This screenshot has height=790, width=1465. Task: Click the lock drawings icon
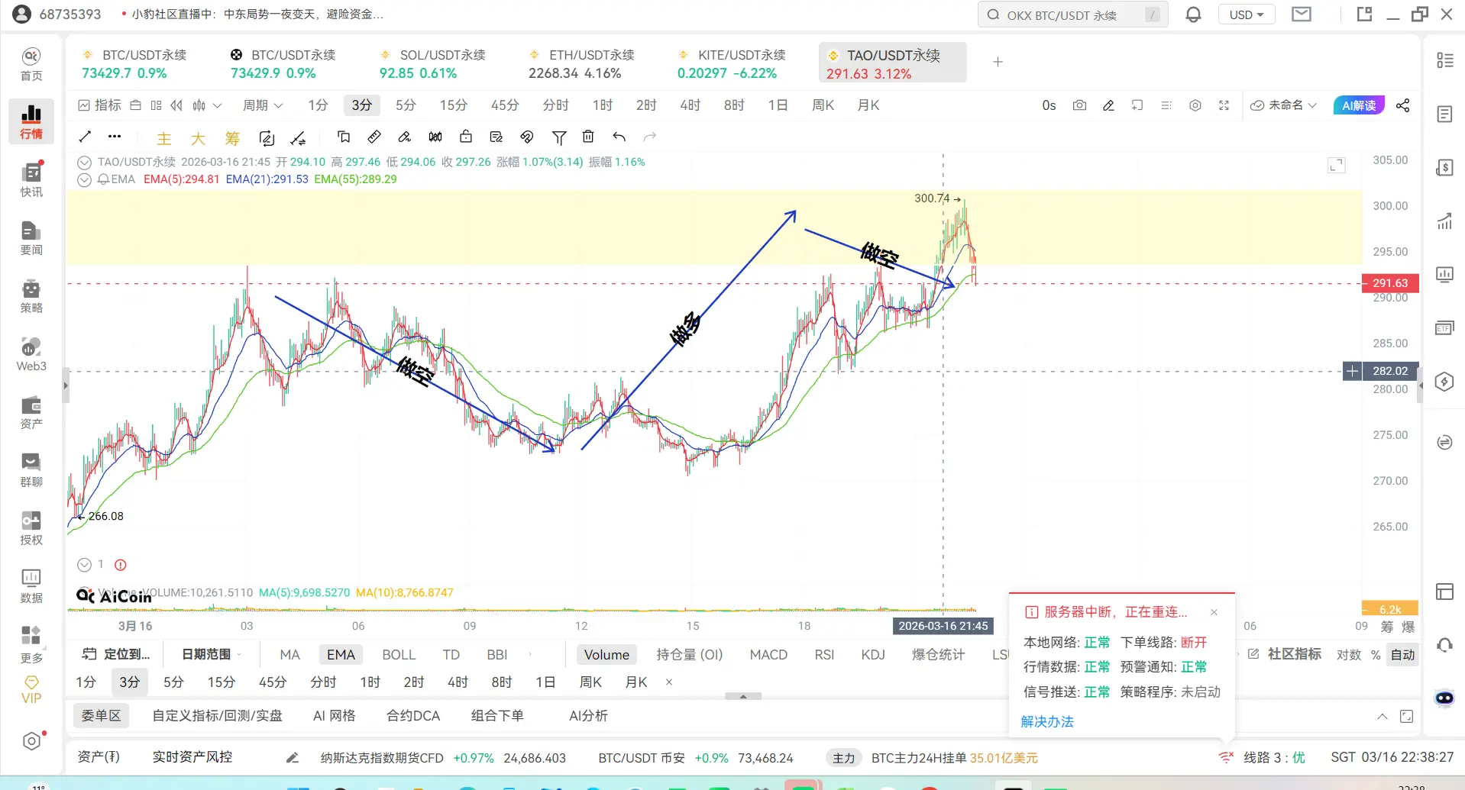[x=466, y=137]
